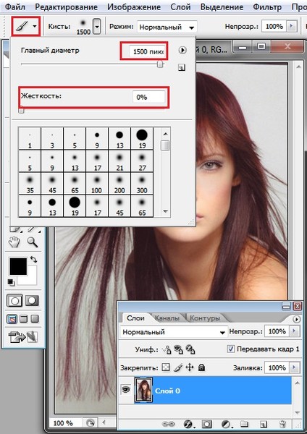
Task: Open the layer blend mode Нормальный dropdown
Action: (174, 332)
